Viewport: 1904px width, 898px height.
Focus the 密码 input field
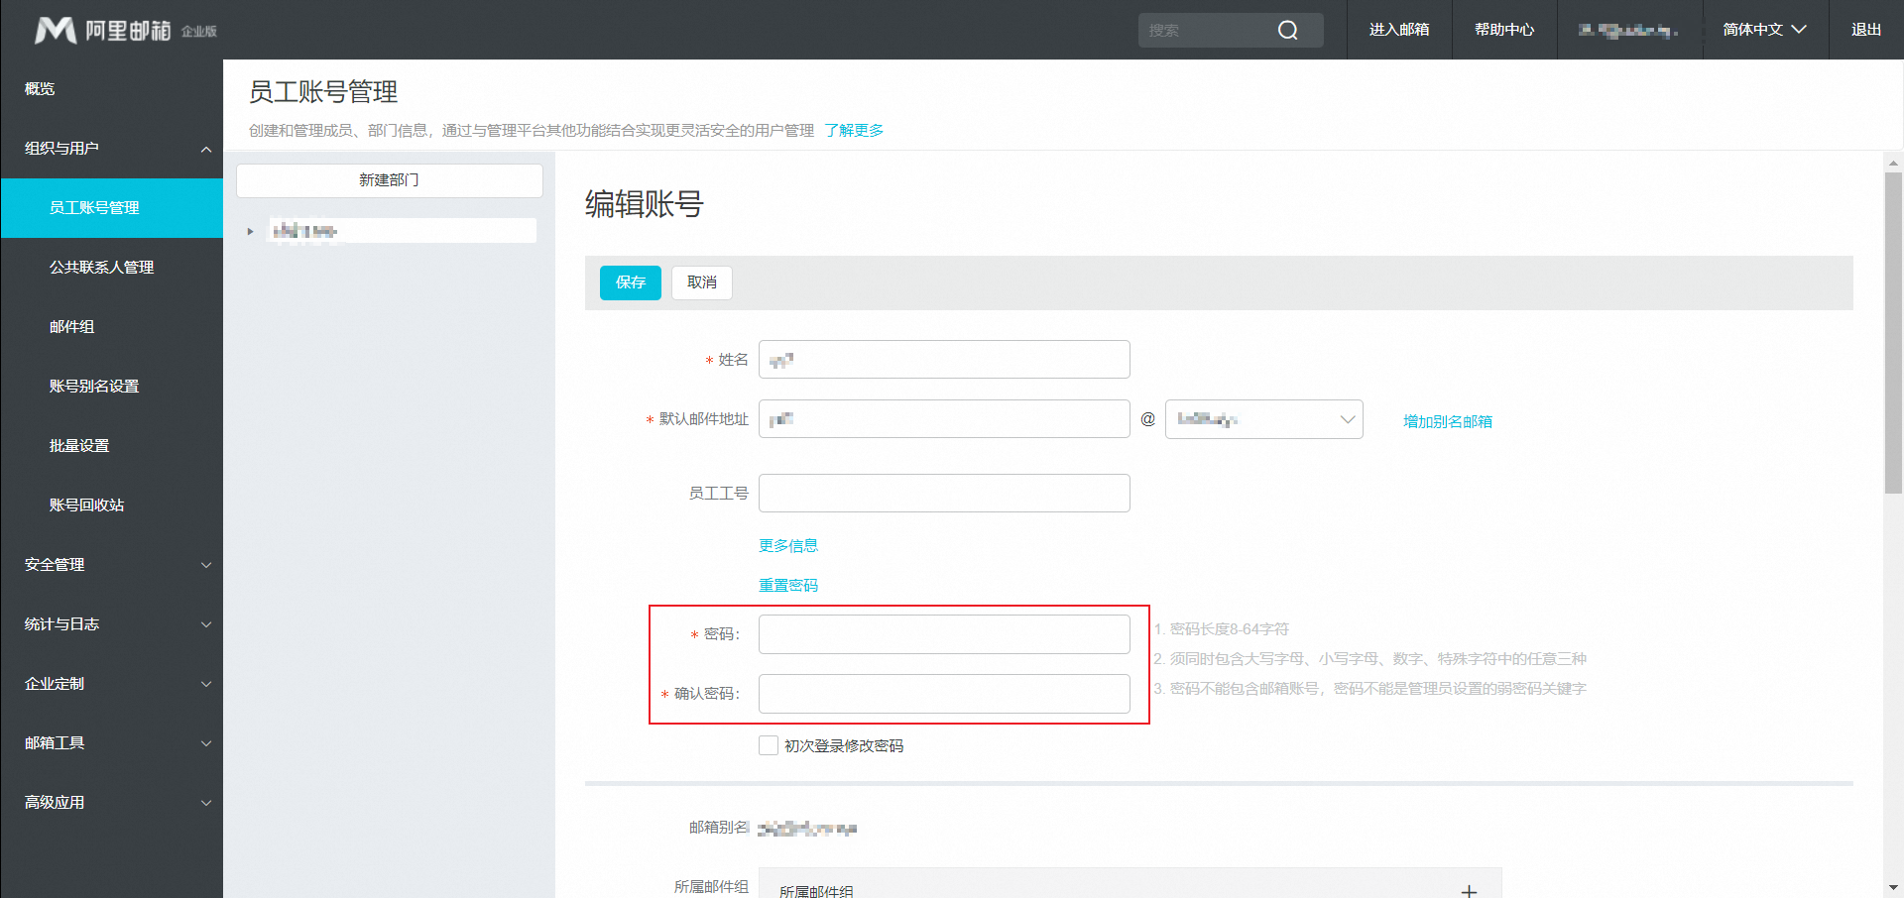click(x=944, y=634)
